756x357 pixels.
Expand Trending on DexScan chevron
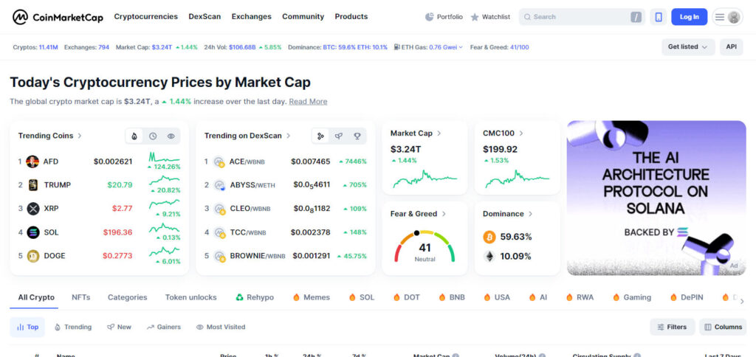pyautogui.click(x=289, y=136)
